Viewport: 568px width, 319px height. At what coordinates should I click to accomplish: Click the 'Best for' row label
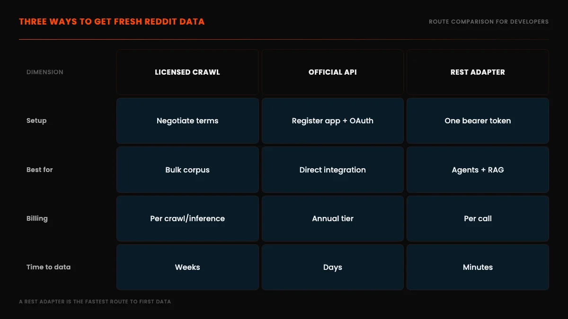pyautogui.click(x=40, y=170)
